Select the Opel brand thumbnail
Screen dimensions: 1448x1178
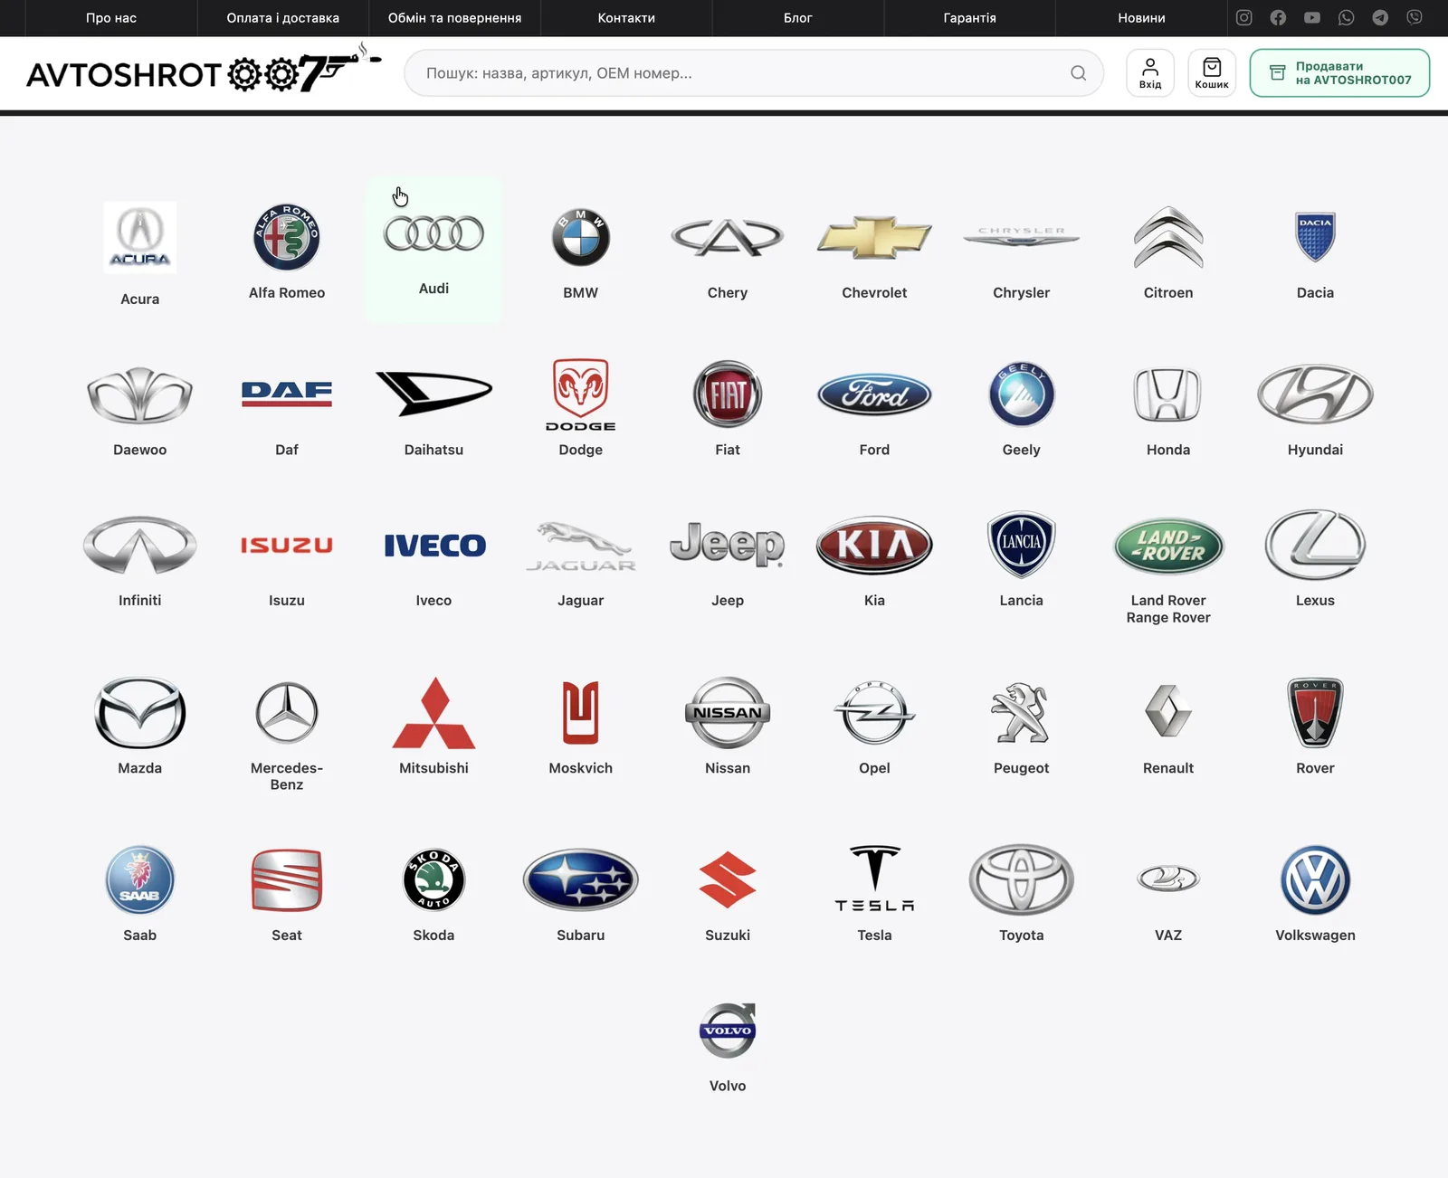(x=874, y=713)
